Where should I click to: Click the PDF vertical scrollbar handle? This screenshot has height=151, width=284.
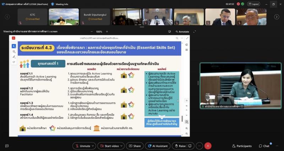coord(182,119)
